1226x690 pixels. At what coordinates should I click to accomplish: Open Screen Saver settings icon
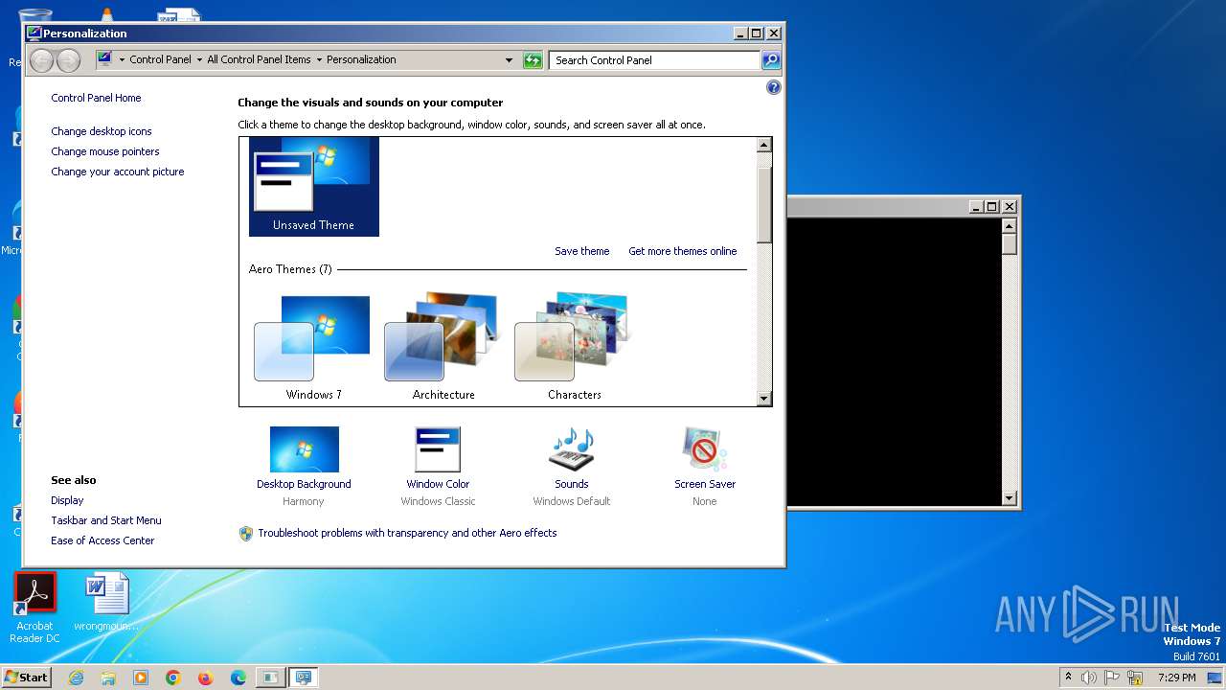[705, 449]
